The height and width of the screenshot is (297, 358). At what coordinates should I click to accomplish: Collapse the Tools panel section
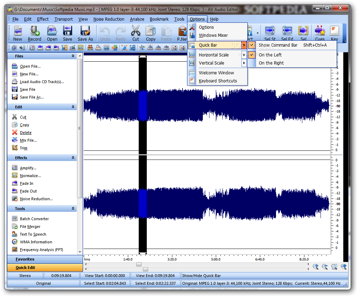click(x=73, y=208)
